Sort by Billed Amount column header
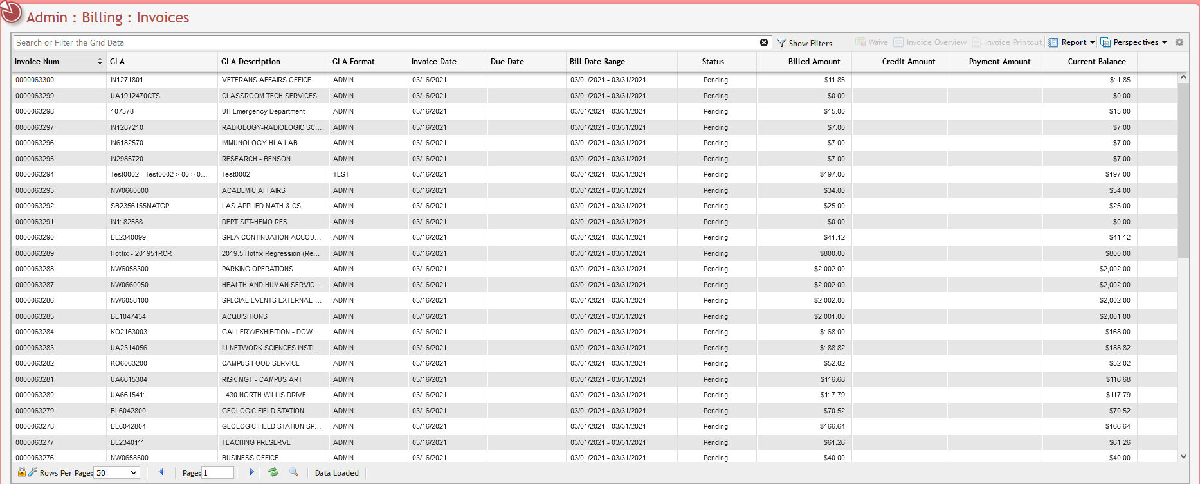 814,62
